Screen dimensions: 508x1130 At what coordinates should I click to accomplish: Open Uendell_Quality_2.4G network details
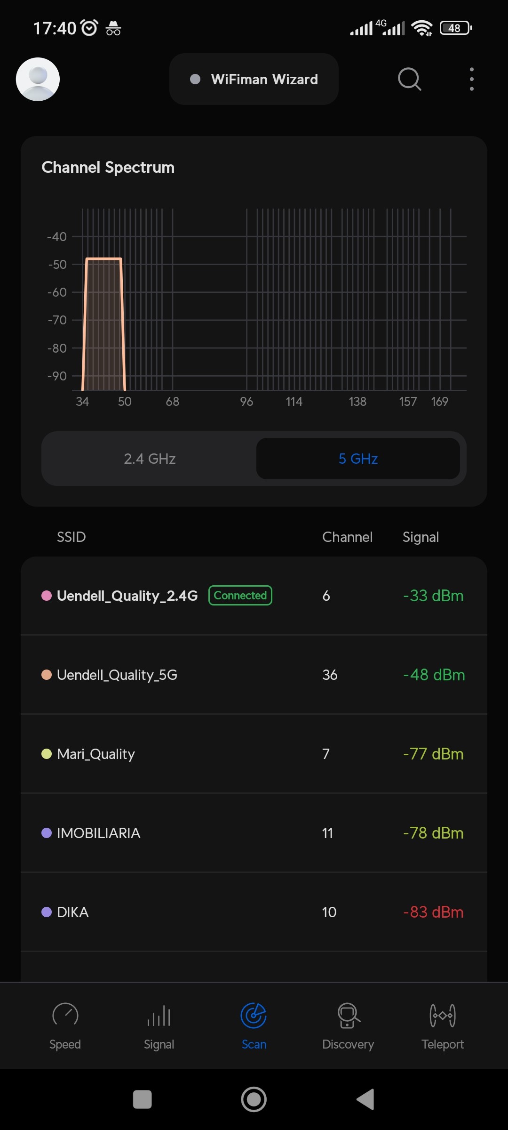[x=127, y=596]
